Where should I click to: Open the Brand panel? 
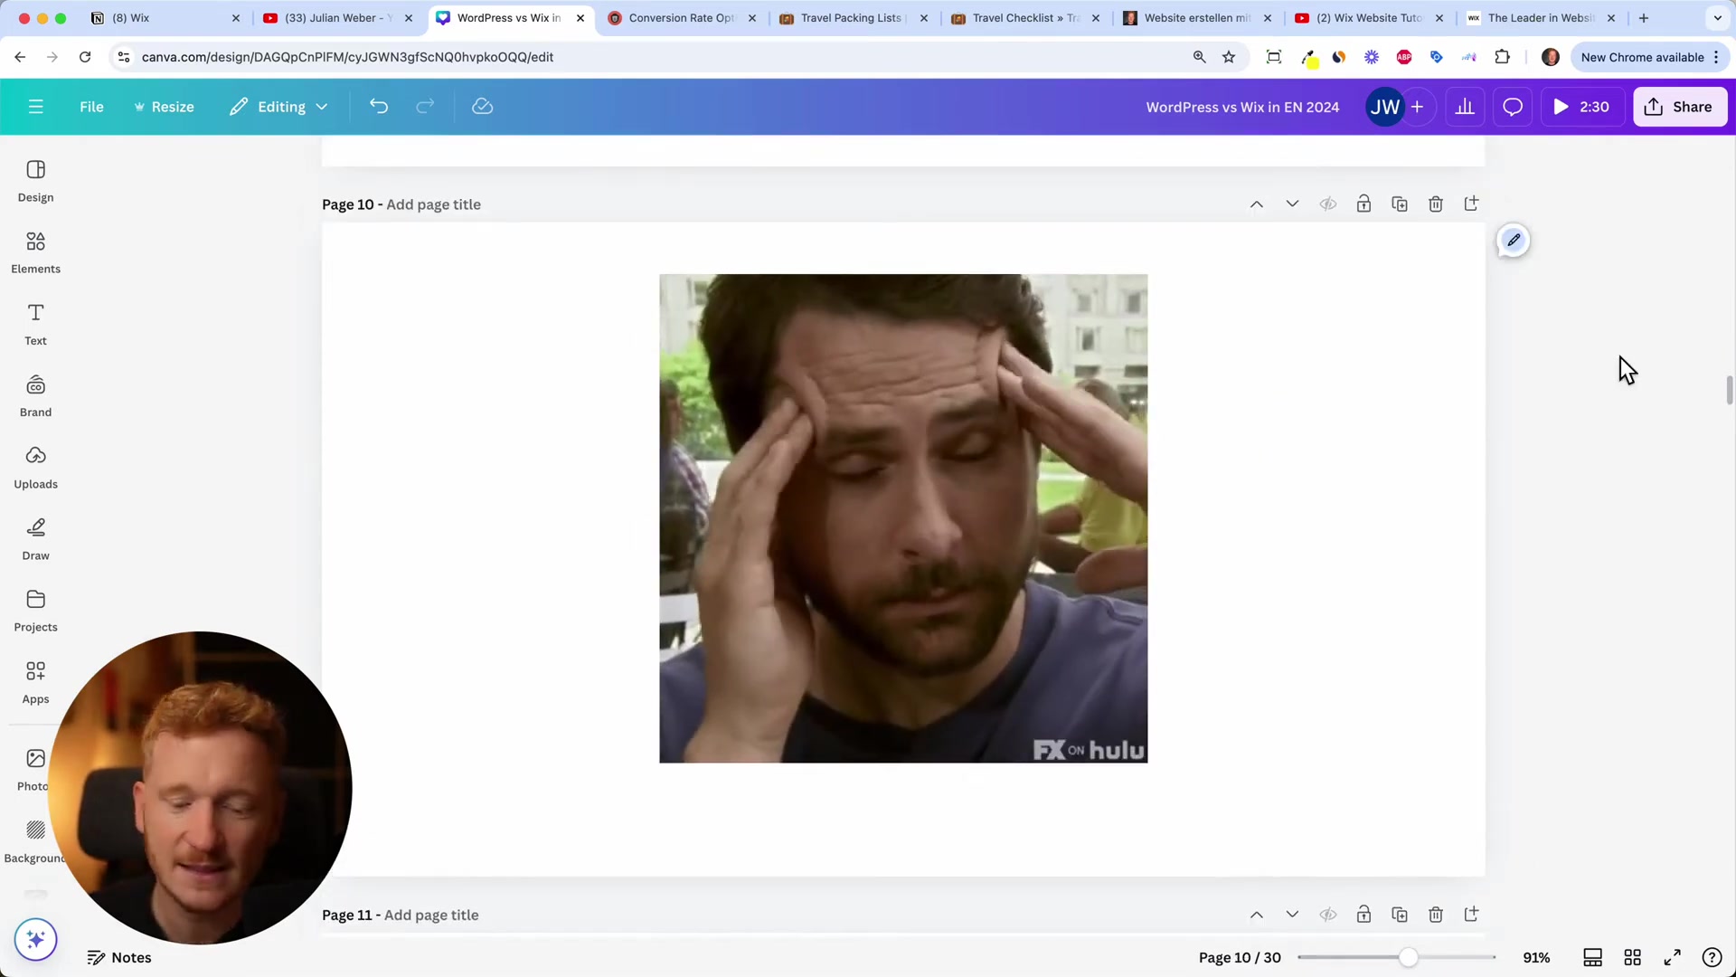pos(35,396)
